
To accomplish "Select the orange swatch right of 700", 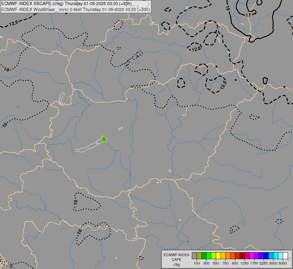I will pos(228,256).
